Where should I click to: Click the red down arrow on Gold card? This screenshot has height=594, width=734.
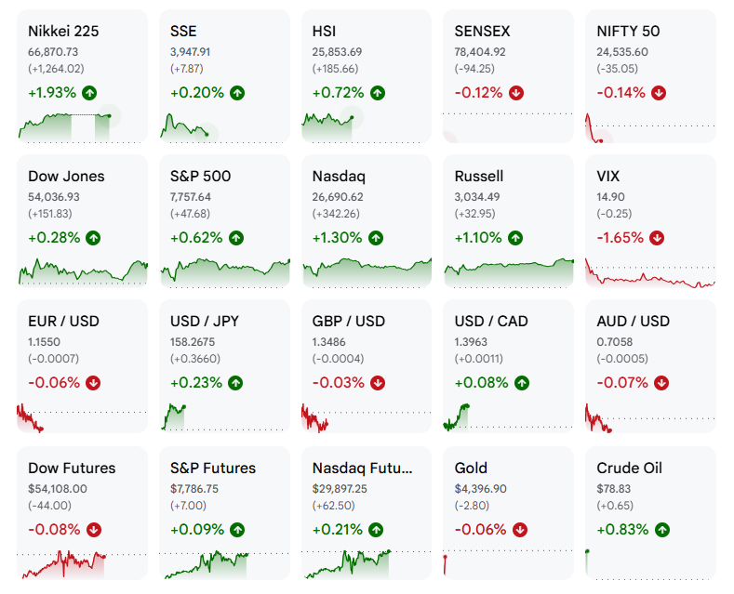point(520,530)
